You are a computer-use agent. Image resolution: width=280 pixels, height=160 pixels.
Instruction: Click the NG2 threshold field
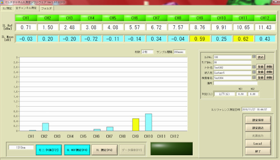(253, 94)
